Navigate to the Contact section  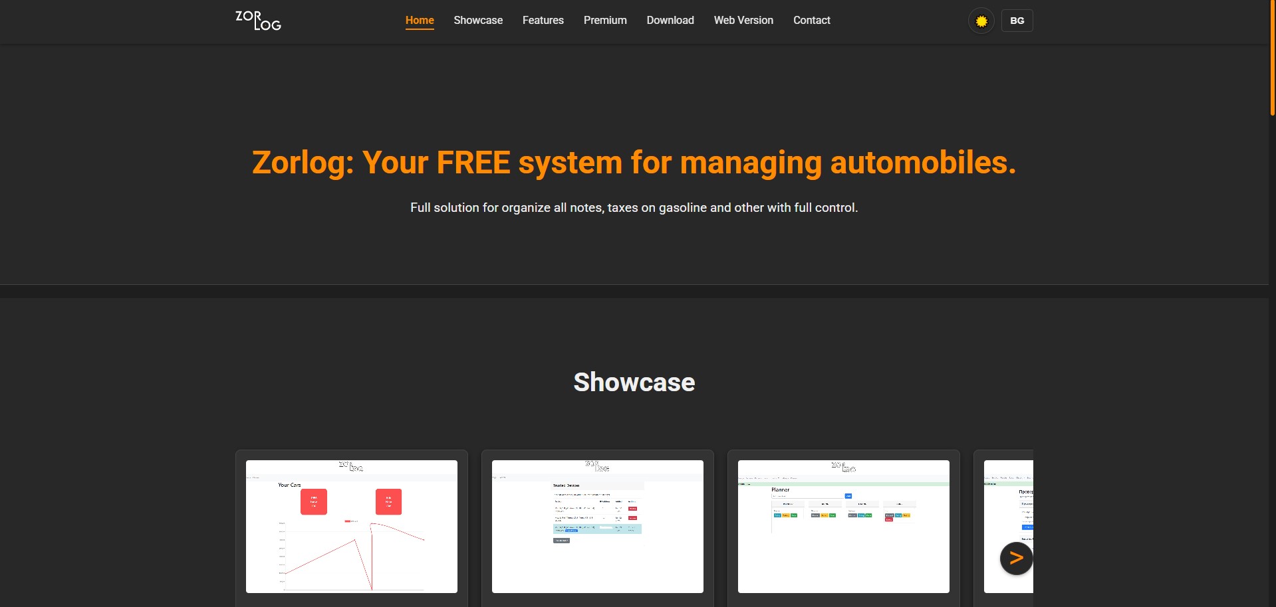click(x=811, y=21)
